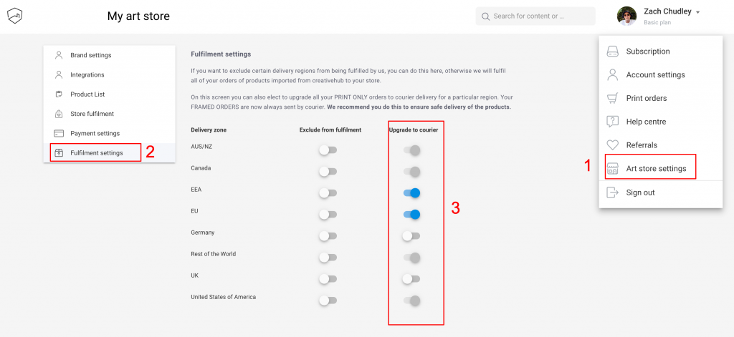This screenshot has width=734, height=337.
Task: Click the Zach Chudley profile avatar
Action: [x=627, y=16]
